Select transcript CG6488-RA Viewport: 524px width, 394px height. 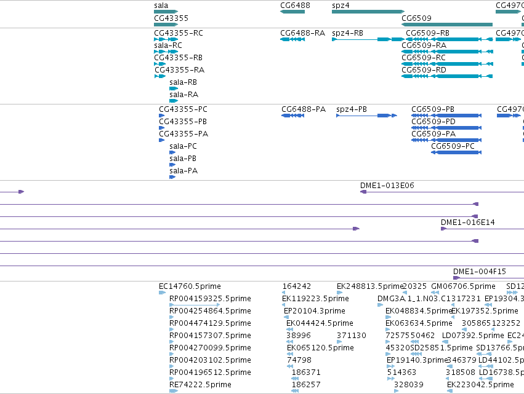292,39
